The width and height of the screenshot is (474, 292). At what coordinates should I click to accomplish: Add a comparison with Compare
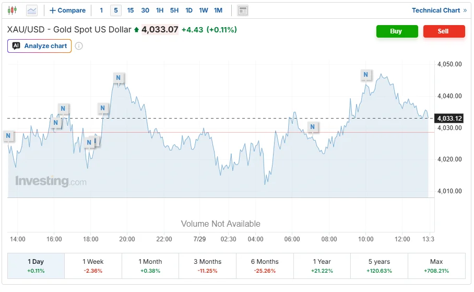click(67, 10)
